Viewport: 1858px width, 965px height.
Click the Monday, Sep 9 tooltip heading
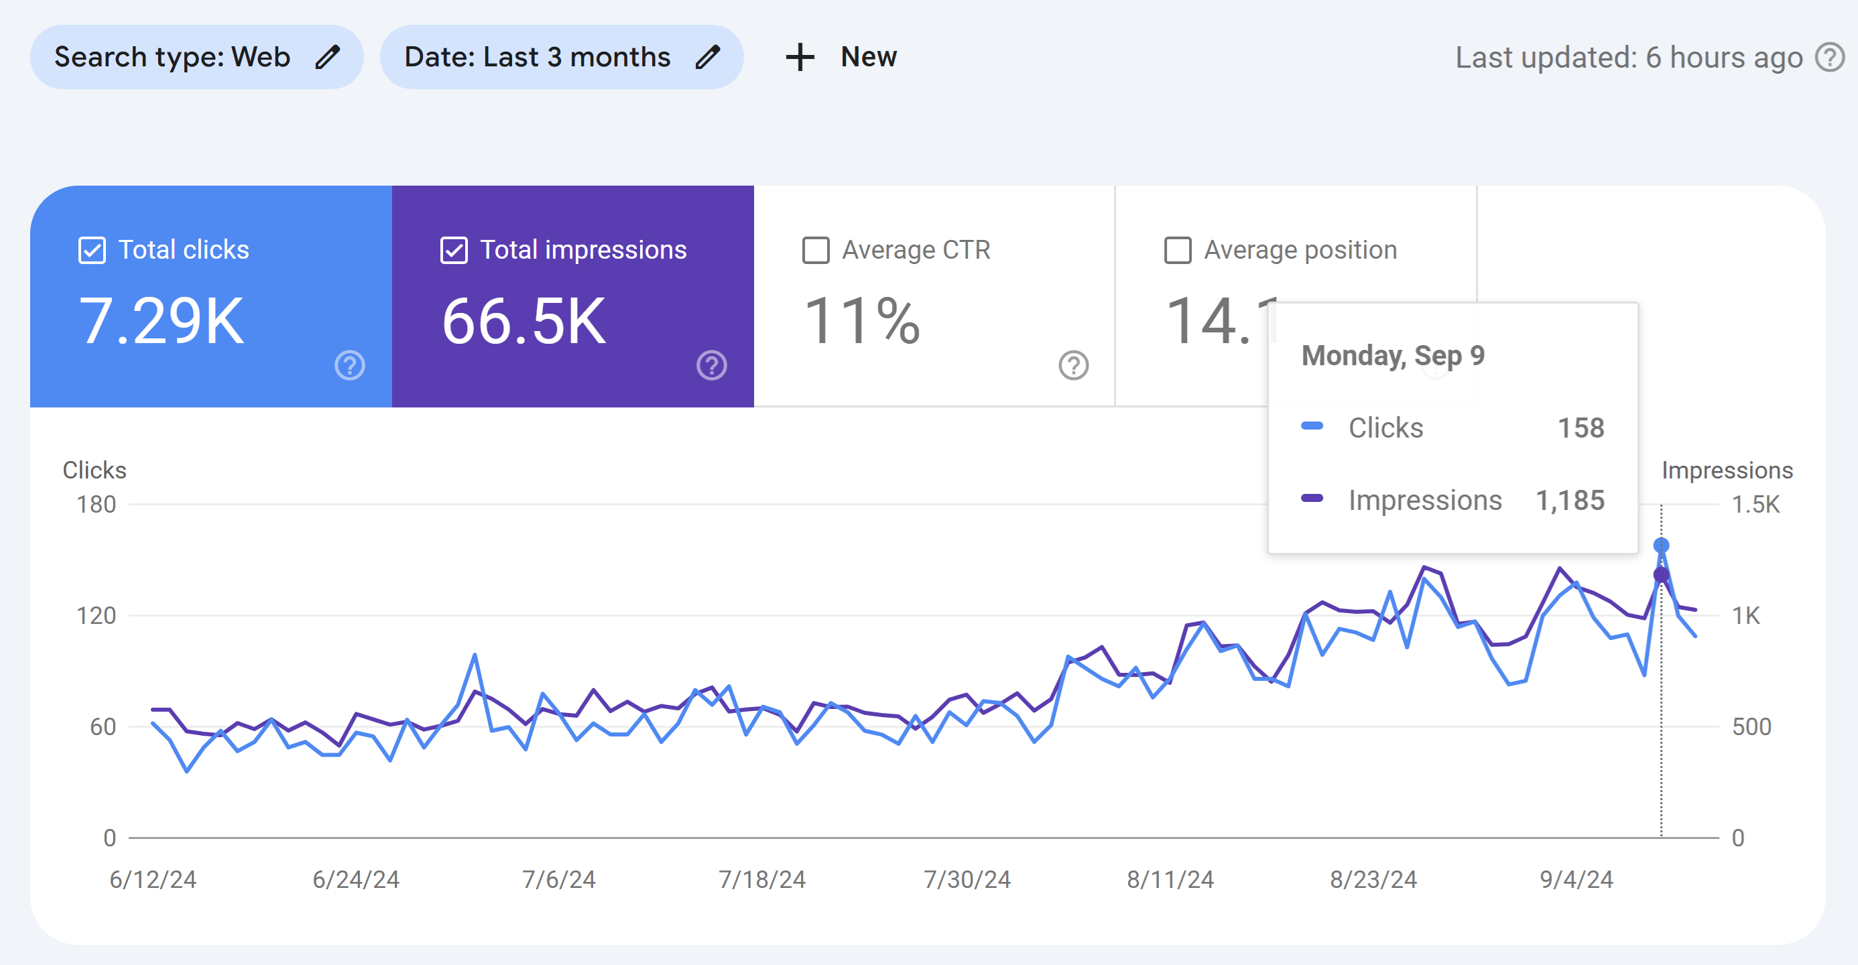click(1392, 355)
